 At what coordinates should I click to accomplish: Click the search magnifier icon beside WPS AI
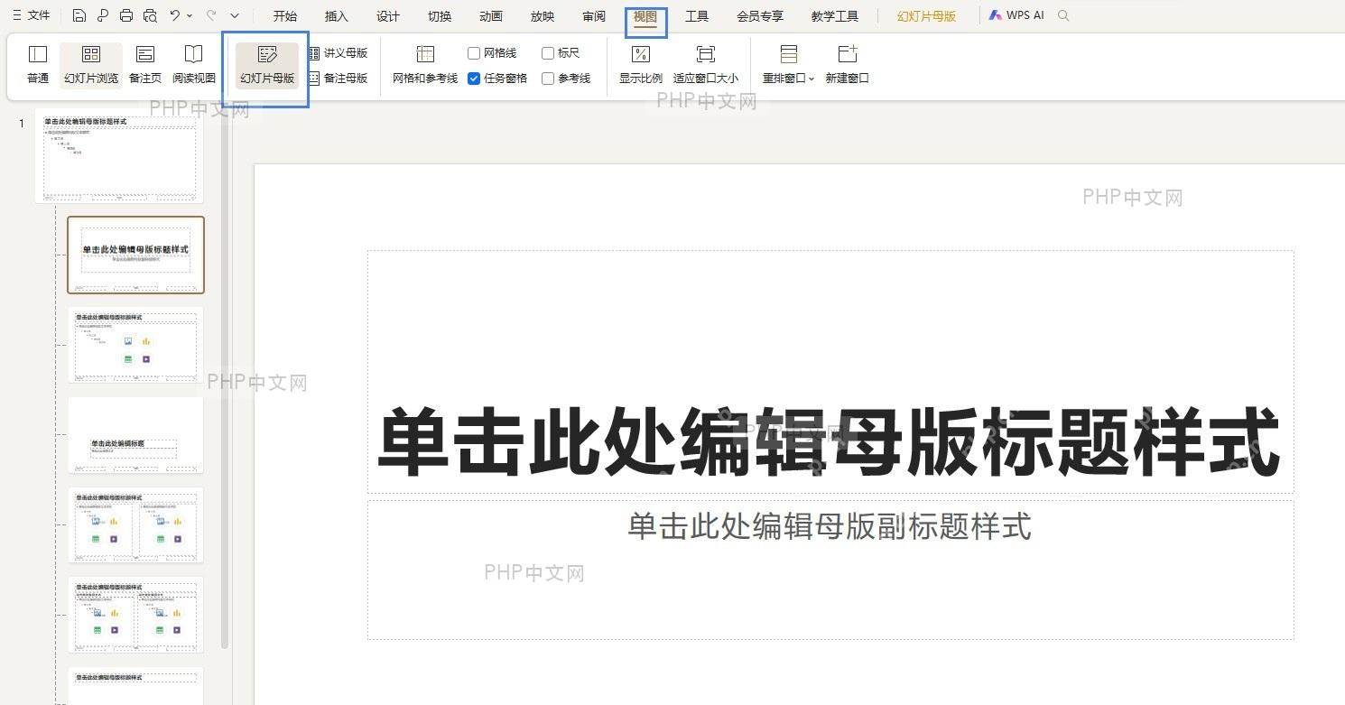(x=1063, y=15)
